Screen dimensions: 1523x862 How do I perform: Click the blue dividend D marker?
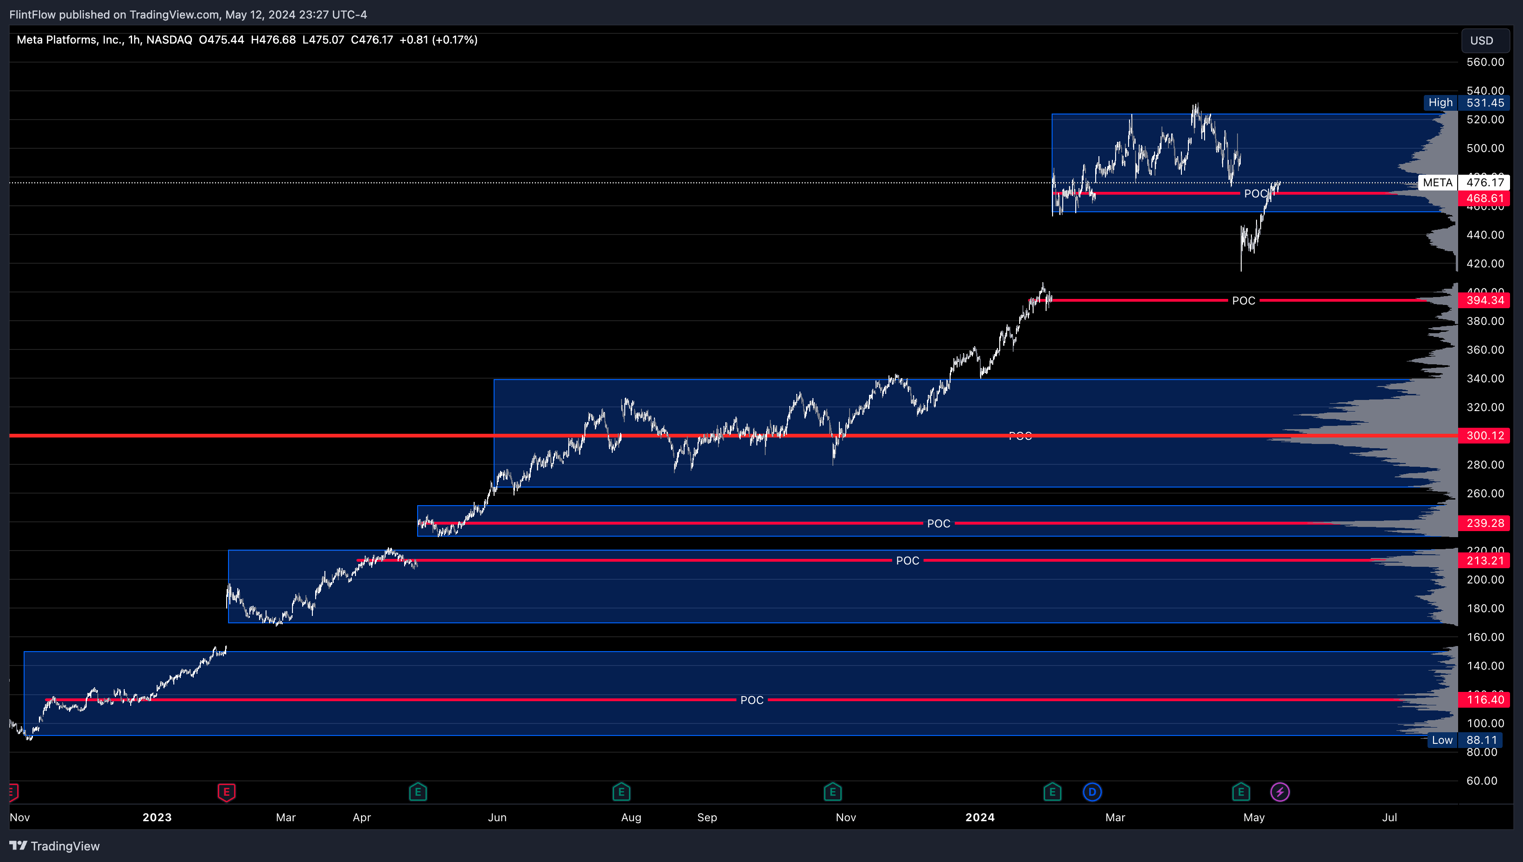click(1092, 792)
